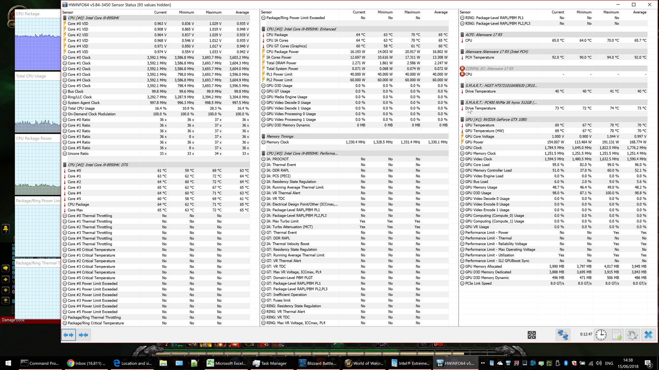Image resolution: width=659 pixels, height=370 pixels.
Task: Select IA: Max Turbo Limit row
Action: pos(355,221)
